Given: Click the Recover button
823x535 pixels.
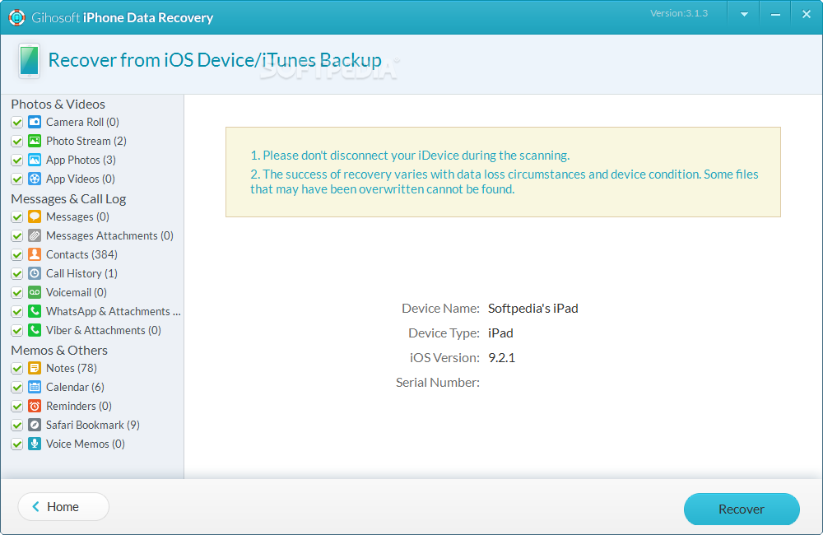Looking at the screenshot, I should (742, 509).
